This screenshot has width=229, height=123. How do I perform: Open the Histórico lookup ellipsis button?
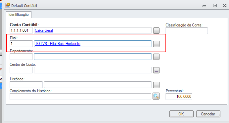[156, 85]
